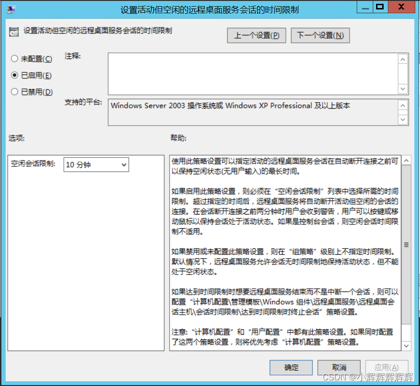This screenshot has width=420, height=386.
Task: Minimize the policy settings window
Action: [365, 7]
